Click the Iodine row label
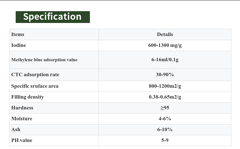The image size is (240, 149). click(x=19, y=45)
